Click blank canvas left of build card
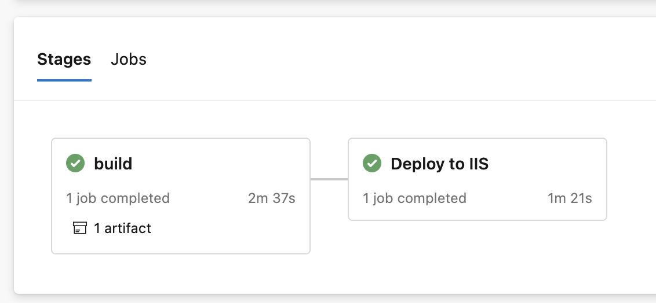The image size is (656, 303). click(32, 195)
